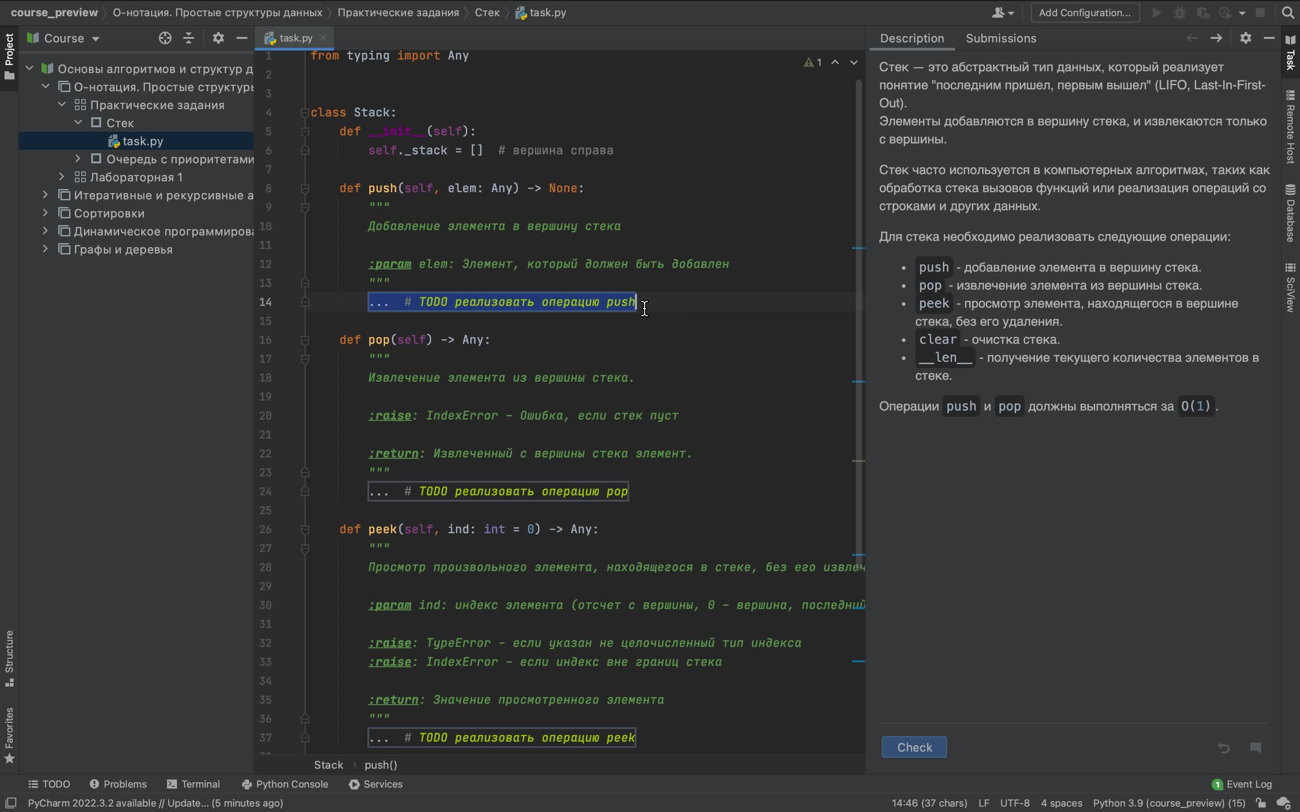Expand Лабораторная 1 node
The image size is (1300, 812).
62,177
